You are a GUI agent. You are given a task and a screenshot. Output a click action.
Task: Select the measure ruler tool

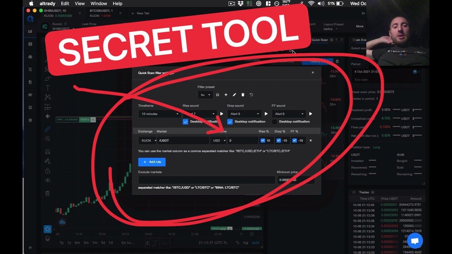48,129
